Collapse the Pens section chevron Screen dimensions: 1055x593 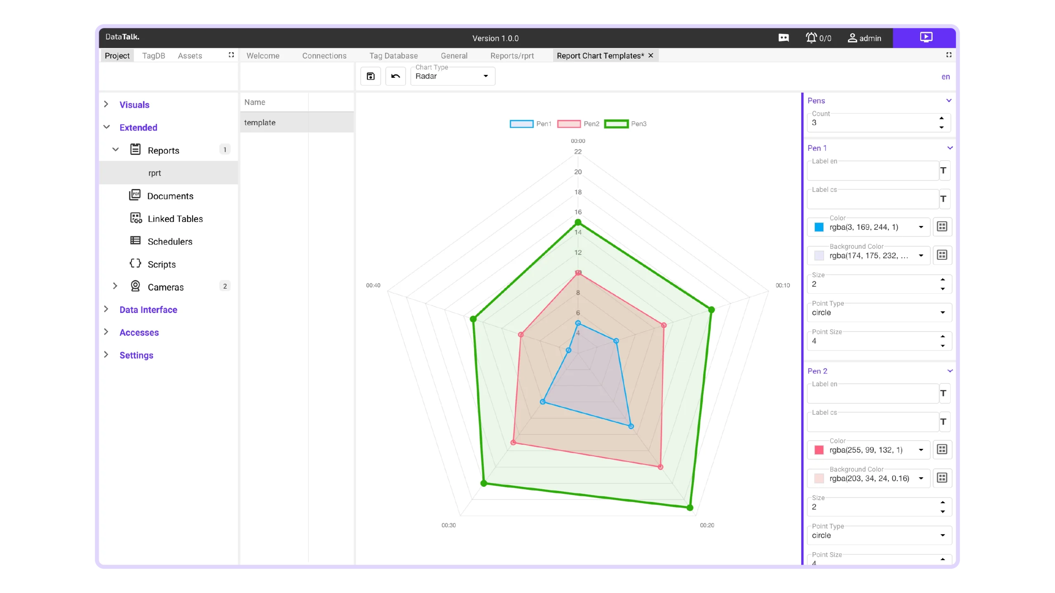pyautogui.click(x=949, y=100)
